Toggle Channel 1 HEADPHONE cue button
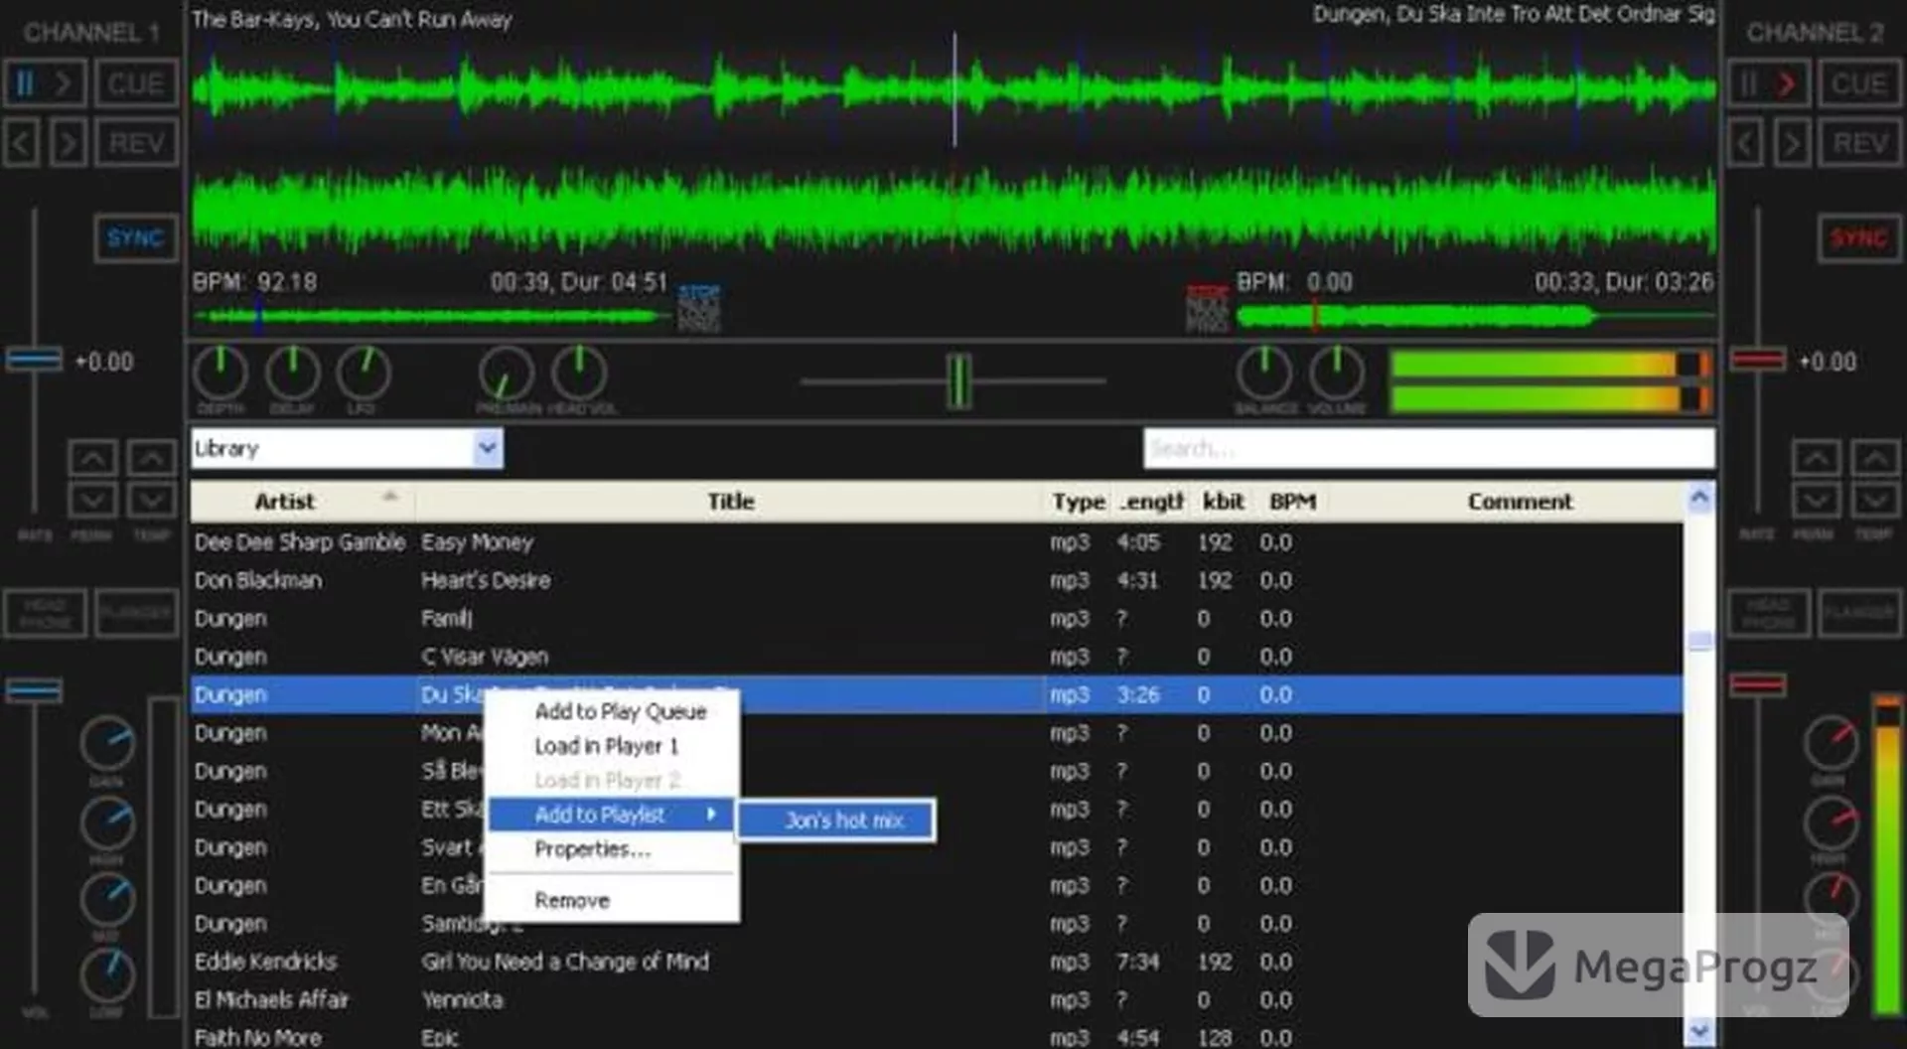The image size is (1907, 1049). pos(46,612)
